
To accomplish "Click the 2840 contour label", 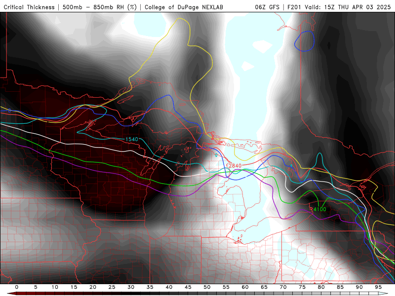I will click(x=235, y=166).
